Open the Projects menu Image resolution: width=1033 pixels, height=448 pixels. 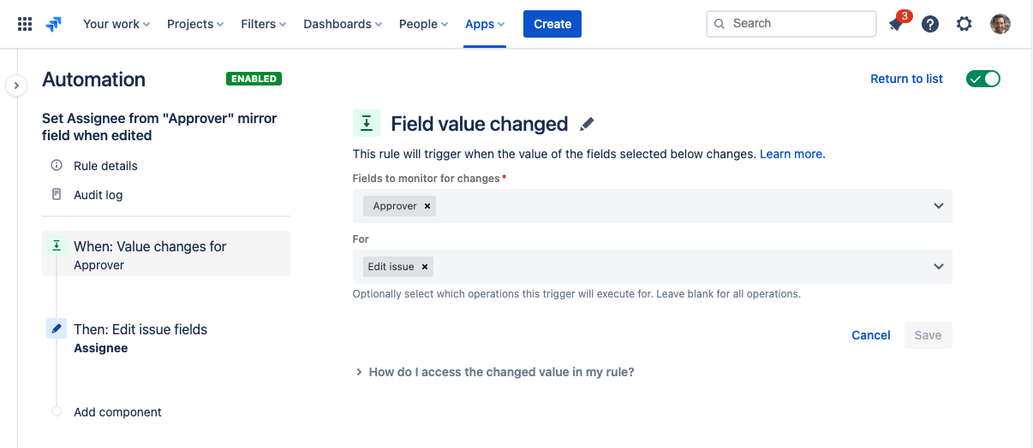(195, 24)
